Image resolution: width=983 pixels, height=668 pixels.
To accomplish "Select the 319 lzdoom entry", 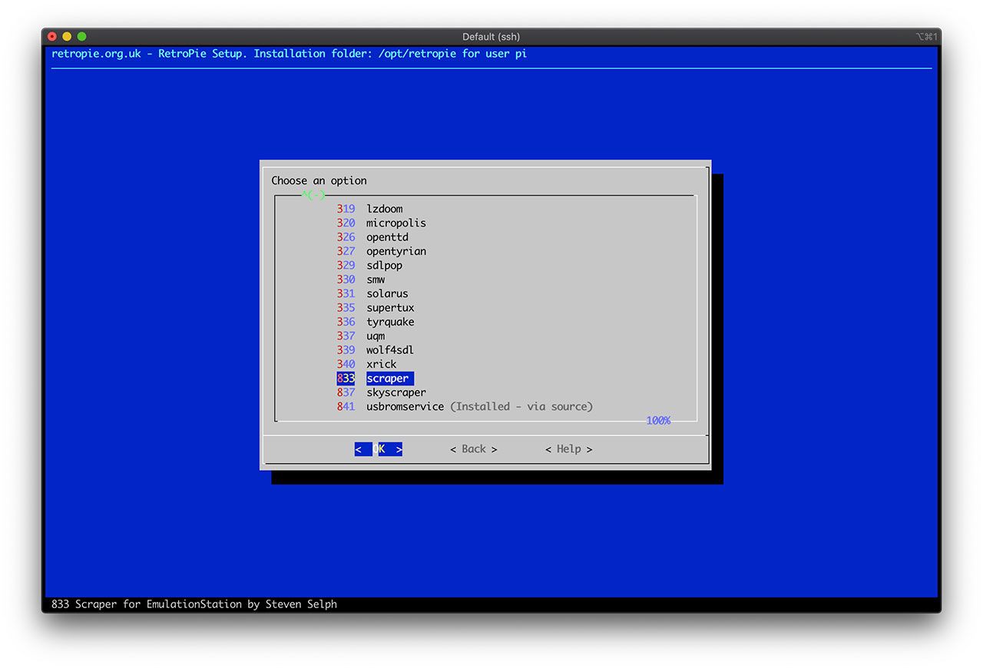I will (384, 209).
